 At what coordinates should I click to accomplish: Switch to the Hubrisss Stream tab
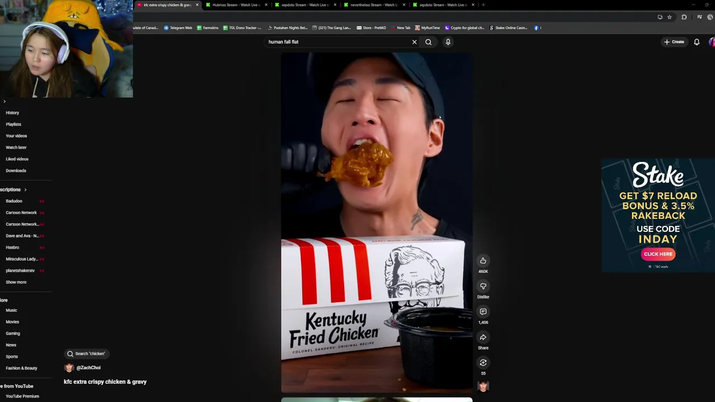(236, 5)
